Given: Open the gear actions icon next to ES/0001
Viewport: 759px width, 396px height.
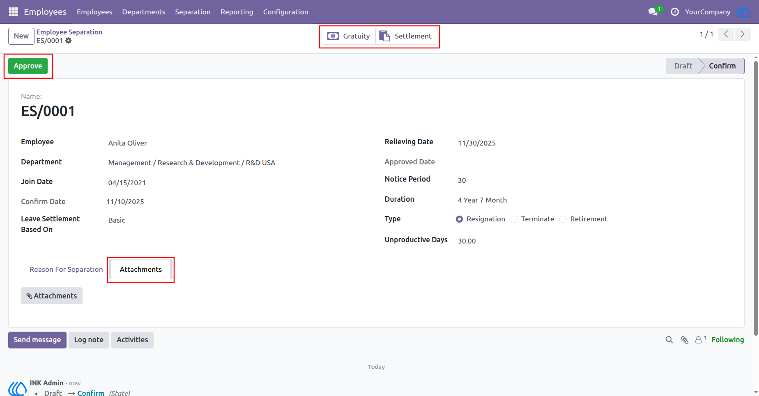Looking at the screenshot, I should [69, 41].
